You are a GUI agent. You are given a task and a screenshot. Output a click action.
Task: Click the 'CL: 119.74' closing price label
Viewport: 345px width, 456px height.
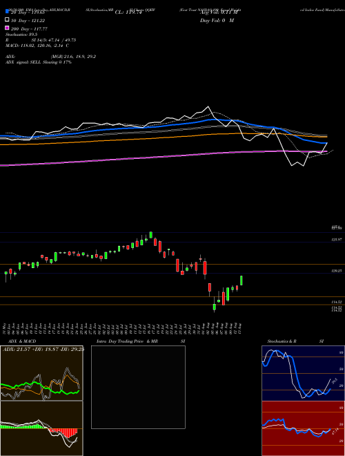click(x=128, y=12)
